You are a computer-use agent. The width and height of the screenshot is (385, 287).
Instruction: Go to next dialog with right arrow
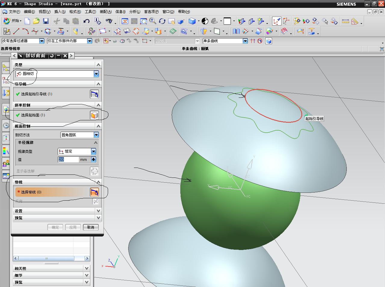click(x=71, y=56)
